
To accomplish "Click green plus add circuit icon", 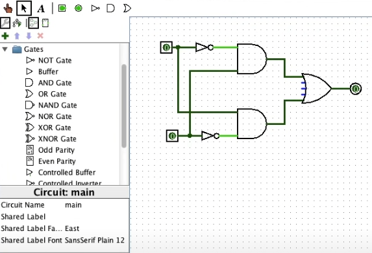I will click(5, 36).
